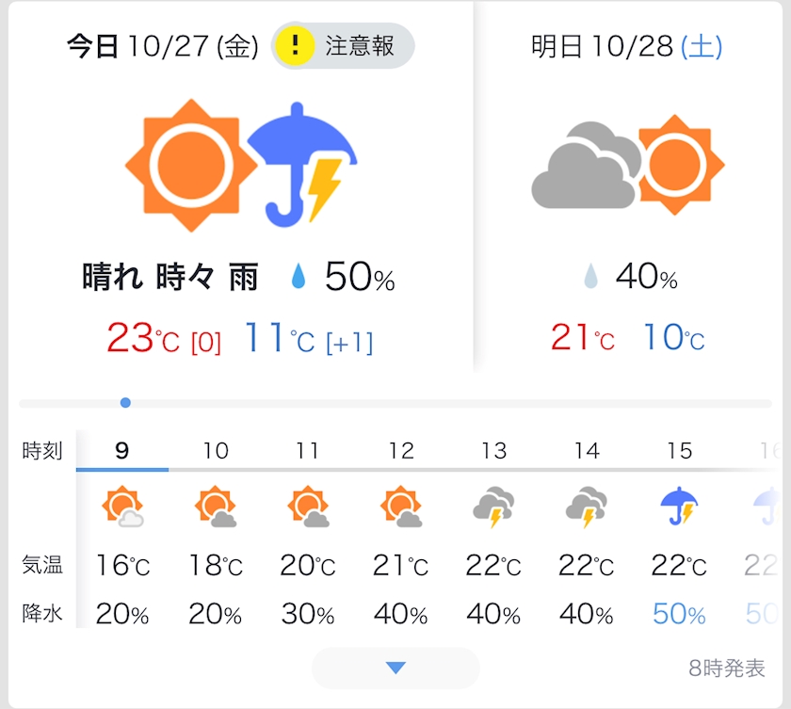Click the 13 o'clock thundercloud icon
The width and height of the screenshot is (791, 709).
point(493,507)
